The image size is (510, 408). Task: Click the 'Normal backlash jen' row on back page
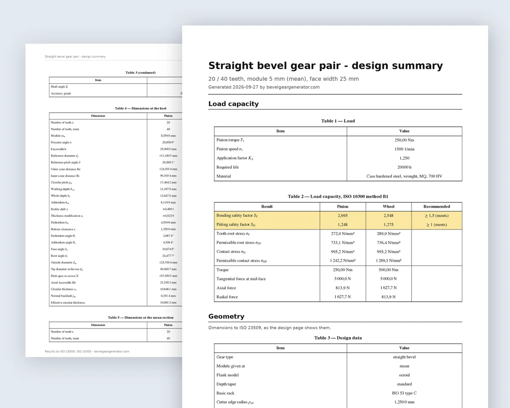tap(116, 296)
